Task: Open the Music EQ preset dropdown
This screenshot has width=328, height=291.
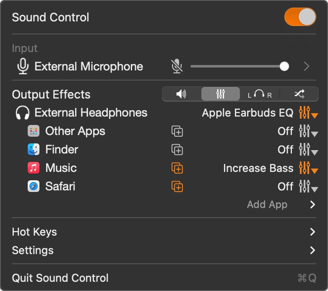Action: (308, 168)
